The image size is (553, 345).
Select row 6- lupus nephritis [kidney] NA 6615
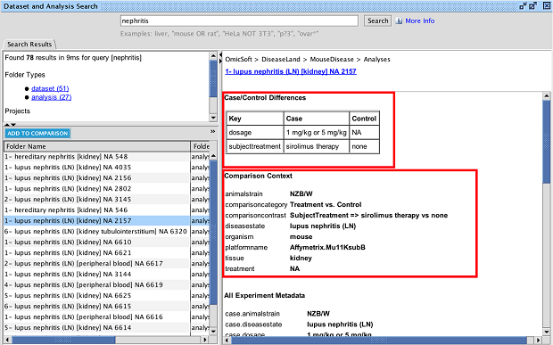point(97,307)
